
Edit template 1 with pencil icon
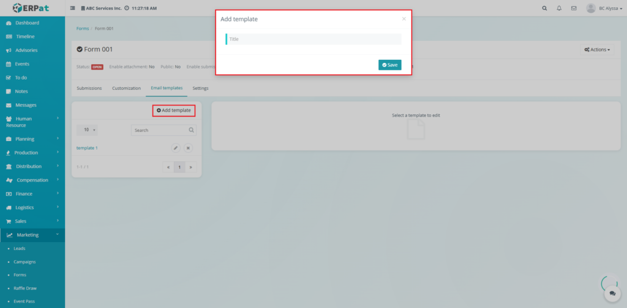coord(176,148)
